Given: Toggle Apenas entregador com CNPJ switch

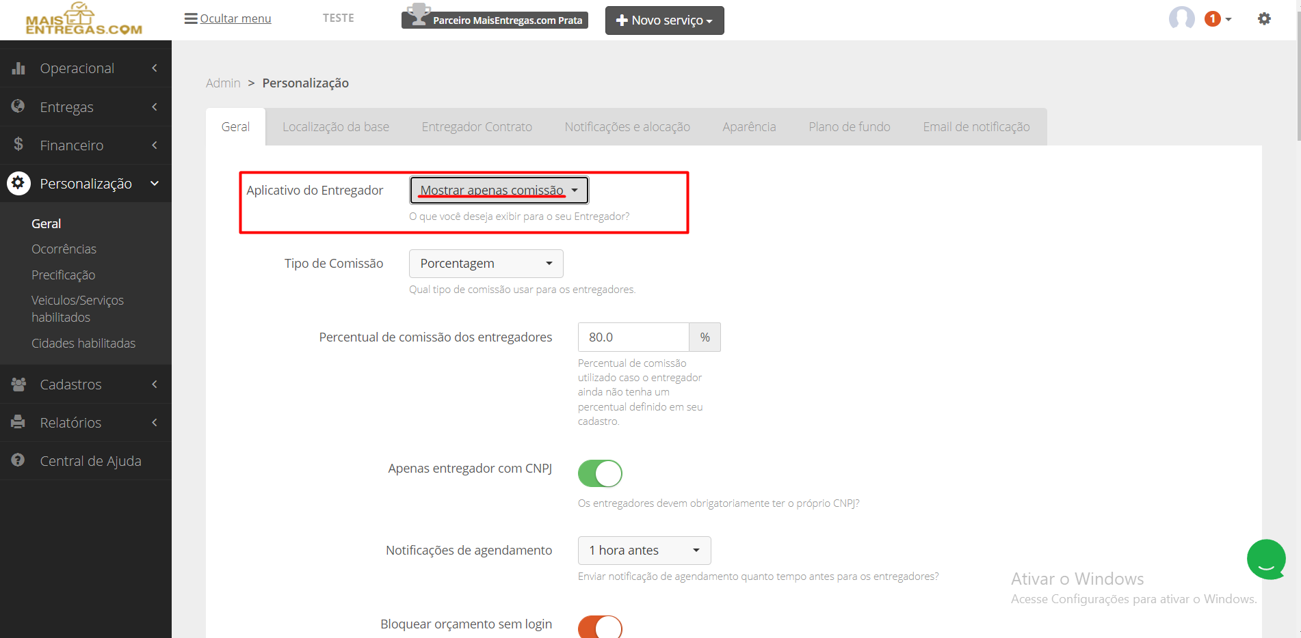Looking at the screenshot, I should 600,473.
